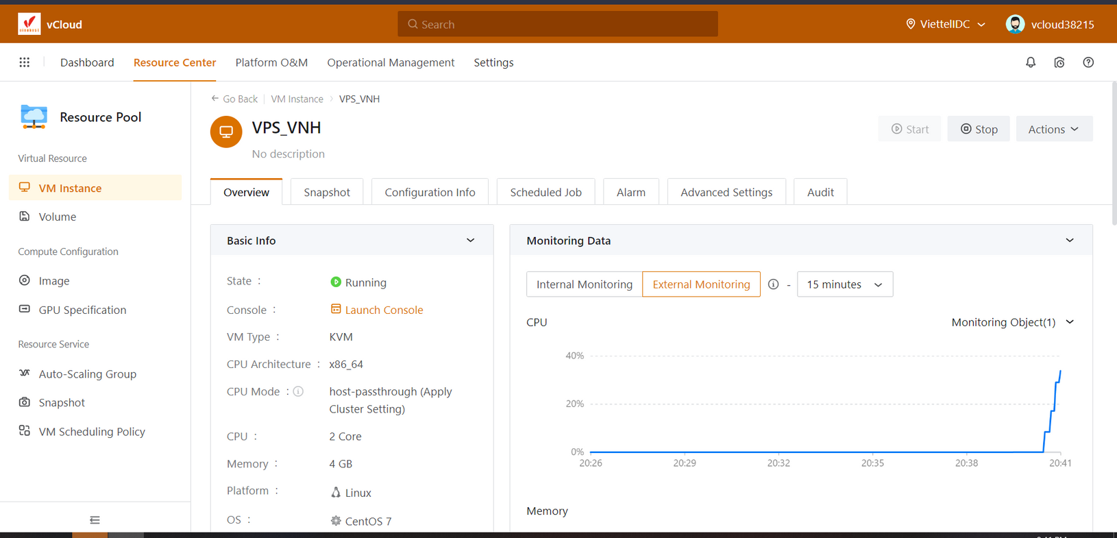Click the monitoring info icon beside External Monitoring
This screenshot has height=538, width=1117.
(774, 284)
